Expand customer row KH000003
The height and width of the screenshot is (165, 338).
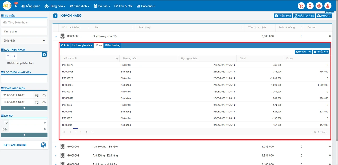(56, 156)
